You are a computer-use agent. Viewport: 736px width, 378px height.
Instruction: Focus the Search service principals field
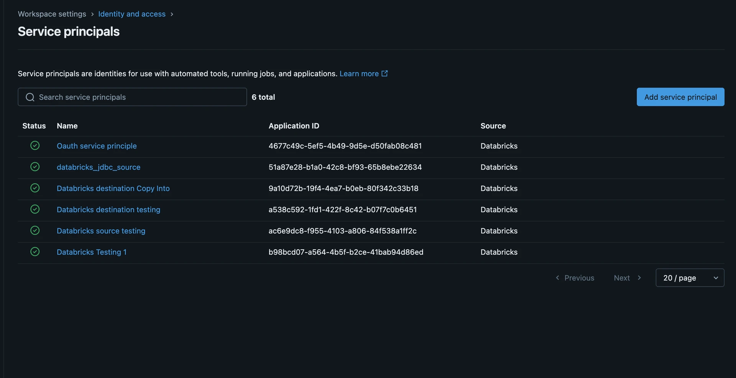tap(132, 97)
